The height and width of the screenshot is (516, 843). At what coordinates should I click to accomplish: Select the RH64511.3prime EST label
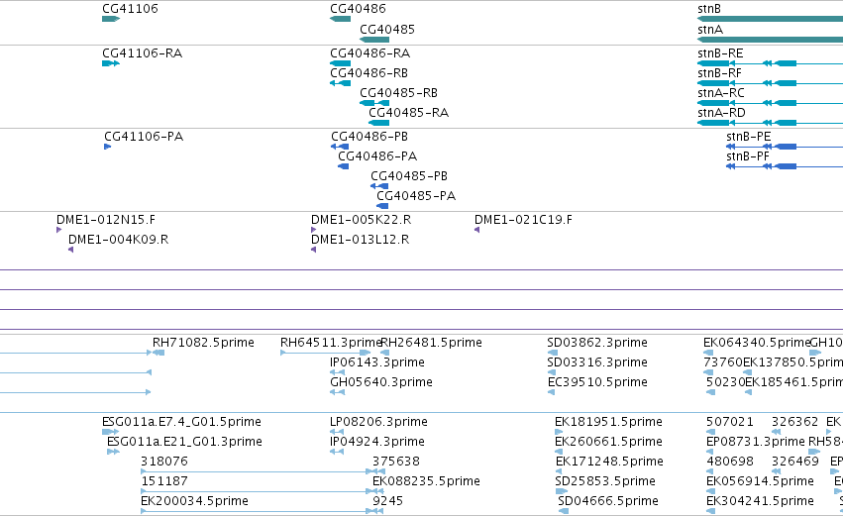331,343
